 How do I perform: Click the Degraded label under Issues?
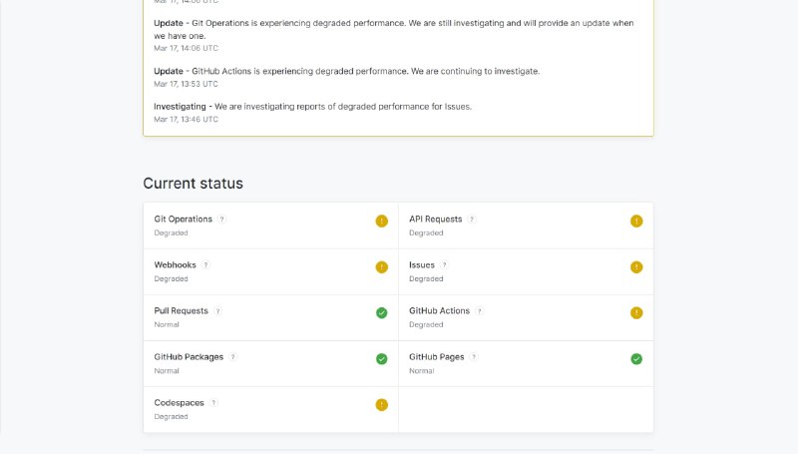[426, 279]
